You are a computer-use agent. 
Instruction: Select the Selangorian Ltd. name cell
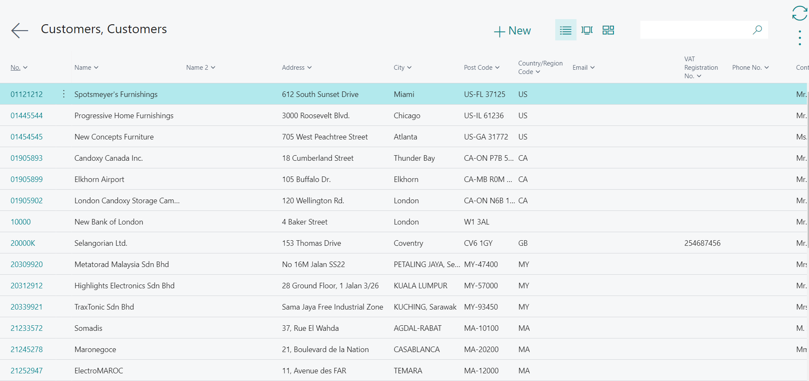[x=101, y=243]
